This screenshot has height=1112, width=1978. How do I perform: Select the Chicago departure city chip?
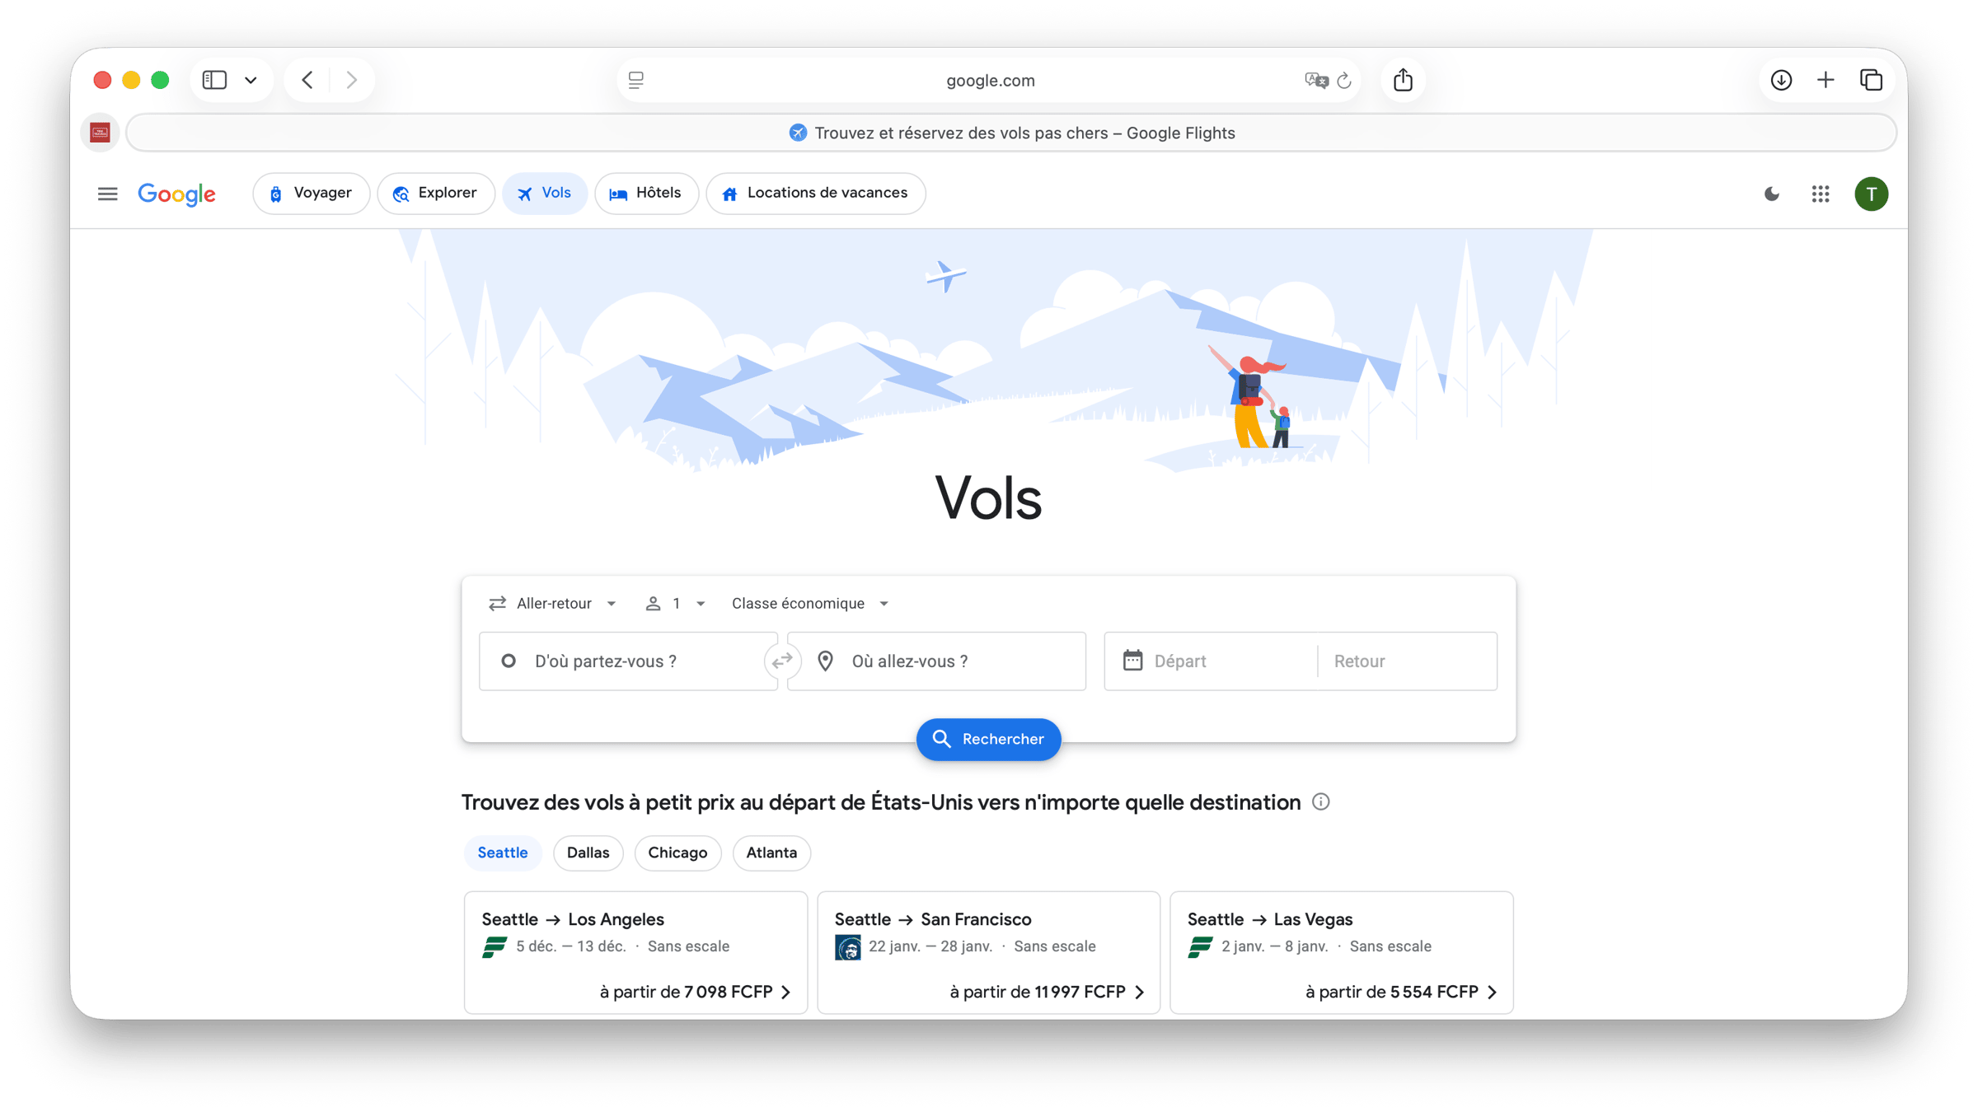click(x=677, y=853)
